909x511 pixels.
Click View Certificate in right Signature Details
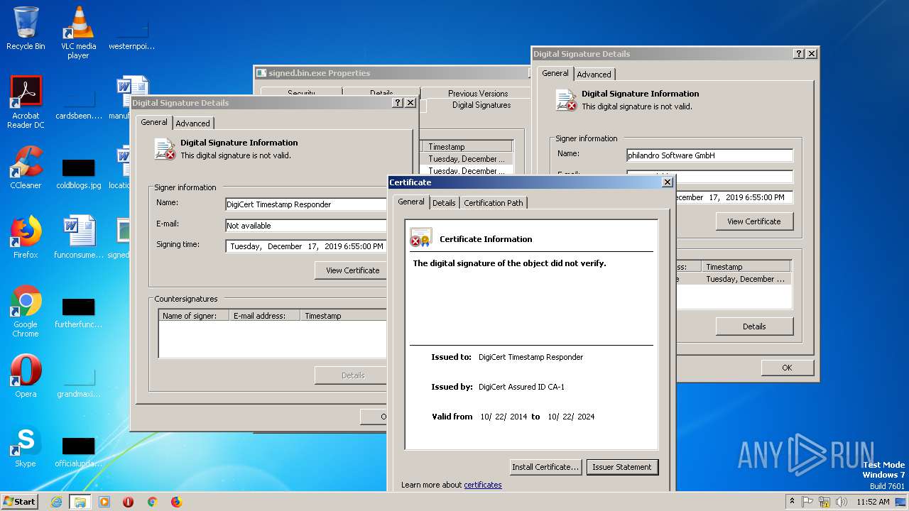754,221
